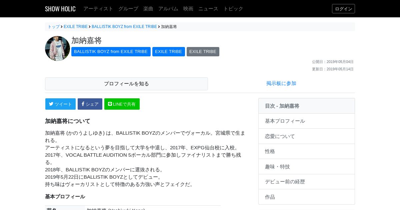This screenshot has width=400, height=210.
Task: Open the グループ menu item
Action: (x=128, y=9)
